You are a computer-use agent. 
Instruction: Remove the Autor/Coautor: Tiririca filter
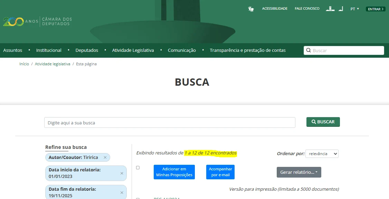pos(105,158)
